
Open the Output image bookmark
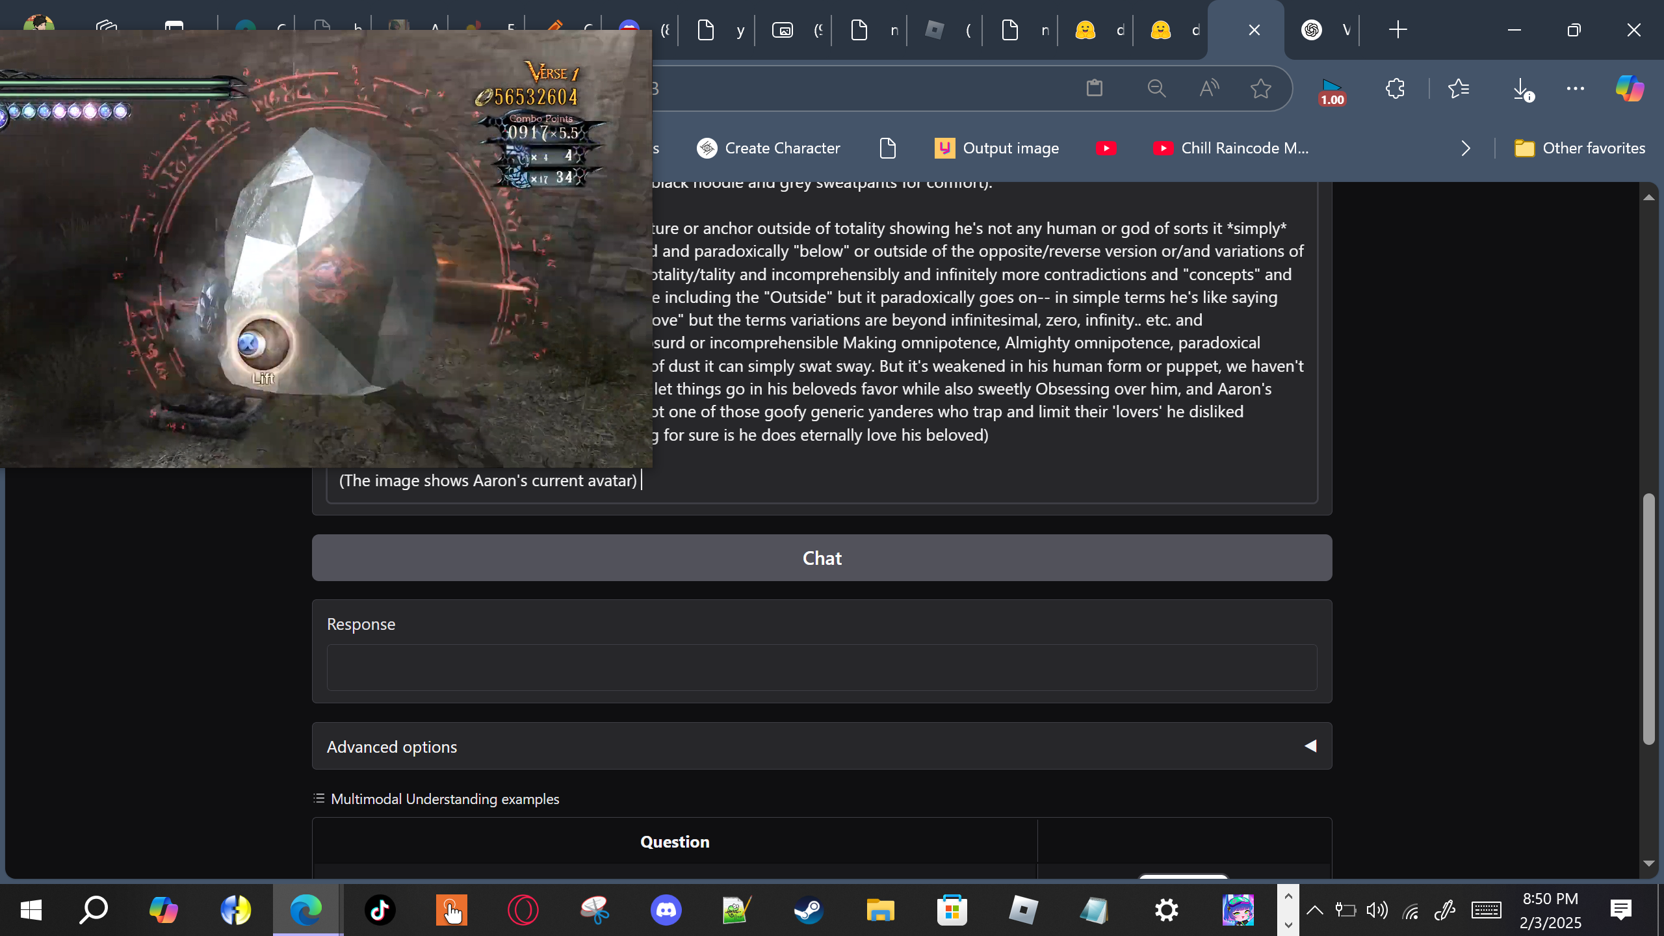pyautogui.click(x=996, y=148)
